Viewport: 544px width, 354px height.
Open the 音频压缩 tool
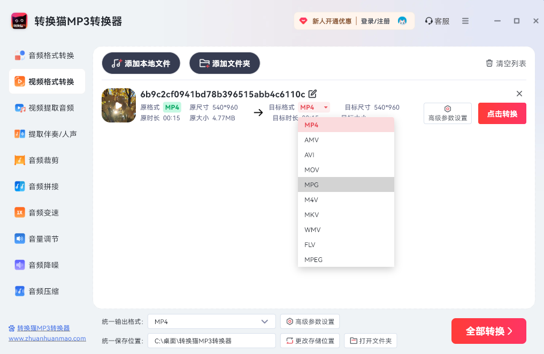pyautogui.click(x=45, y=291)
